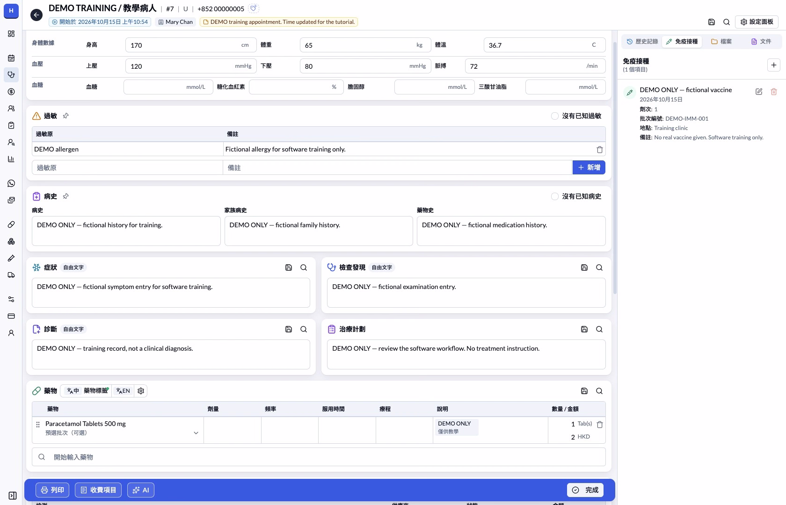Switch to the 歷史記錄 tab
This screenshot has width=786, height=505.
(642, 42)
